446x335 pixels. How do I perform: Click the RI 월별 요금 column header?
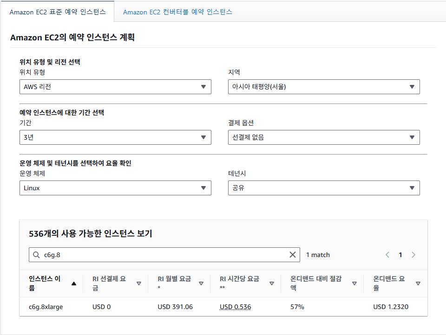[x=174, y=283]
